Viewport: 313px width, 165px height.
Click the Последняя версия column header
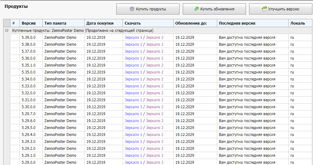tap(253, 23)
